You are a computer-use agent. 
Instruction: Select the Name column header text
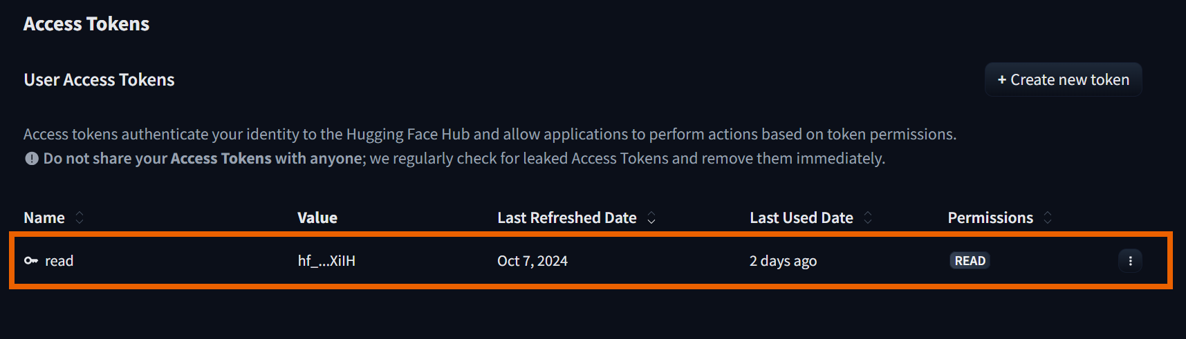pyautogui.click(x=44, y=218)
